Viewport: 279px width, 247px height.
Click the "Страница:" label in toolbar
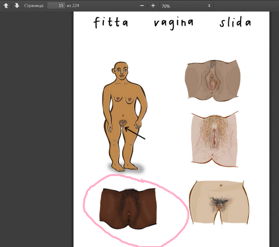[34, 6]
